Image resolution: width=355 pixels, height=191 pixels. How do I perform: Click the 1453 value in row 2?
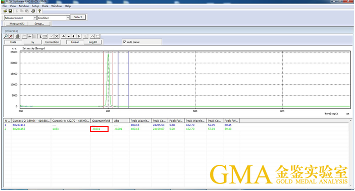click(x=56, y=129)
